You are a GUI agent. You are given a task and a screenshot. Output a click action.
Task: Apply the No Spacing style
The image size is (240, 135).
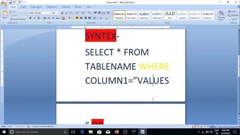pos(132,15)
